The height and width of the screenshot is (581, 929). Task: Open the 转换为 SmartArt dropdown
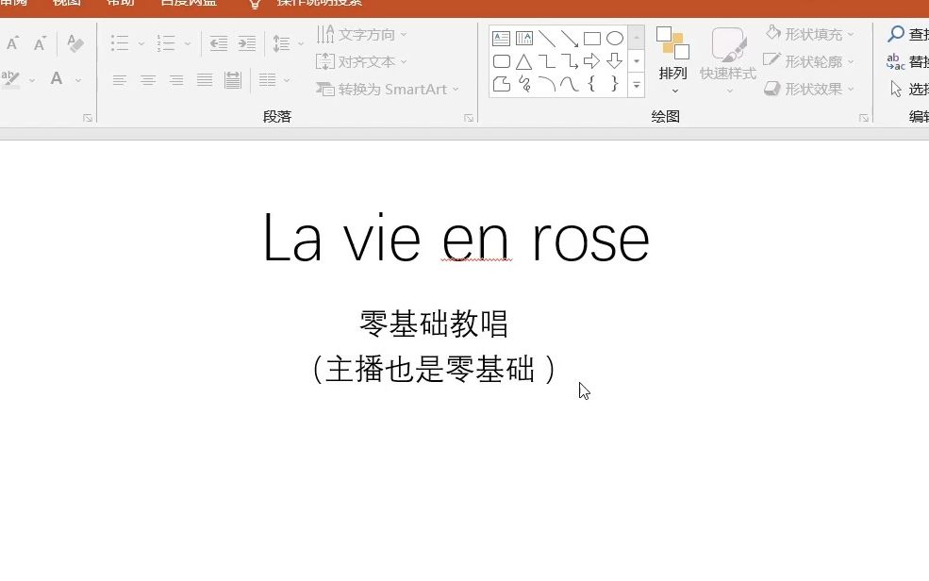388,90
